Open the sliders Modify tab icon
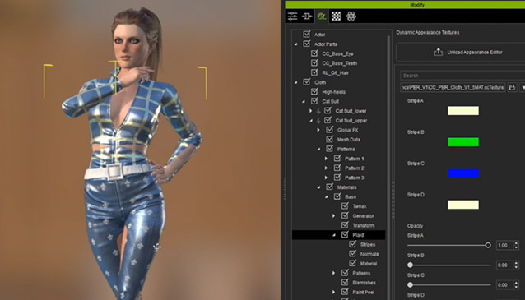Image resolution: width=525 pixels, height=300 pixels. (x=292, y=16)
